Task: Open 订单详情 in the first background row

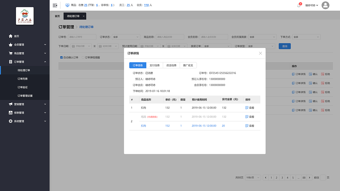Action: coord(299,74)
